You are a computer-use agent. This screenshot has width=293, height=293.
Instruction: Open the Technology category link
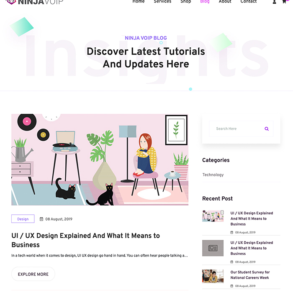click(x=213, y=175)
